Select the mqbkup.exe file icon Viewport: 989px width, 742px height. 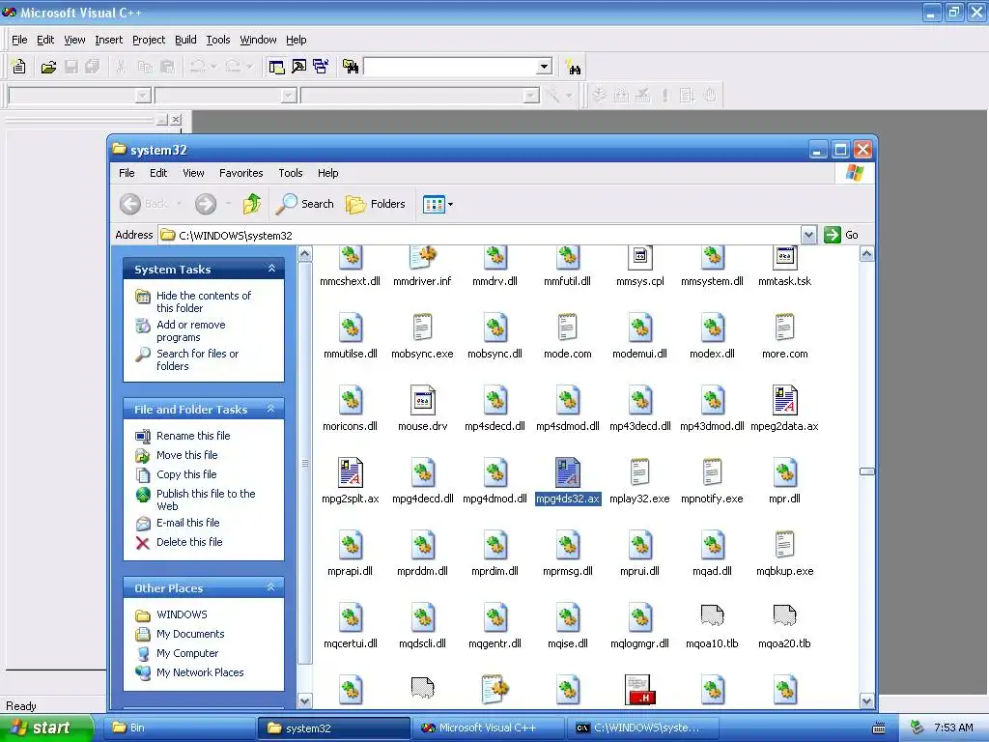(x=784, y=545)
